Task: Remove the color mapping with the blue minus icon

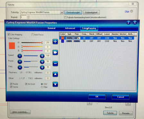Action: tap(55, 64)
